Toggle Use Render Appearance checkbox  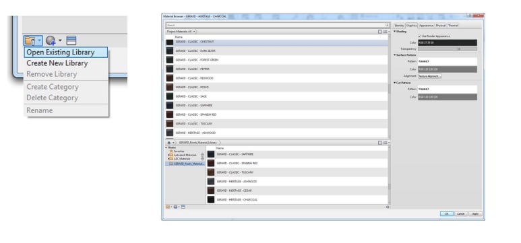(420, 36)
